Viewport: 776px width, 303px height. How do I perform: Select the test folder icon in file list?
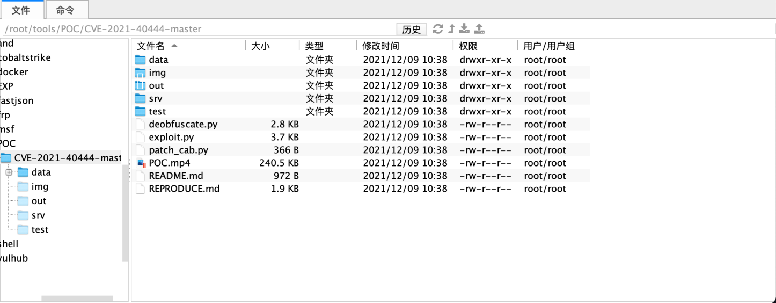[140, 111]
